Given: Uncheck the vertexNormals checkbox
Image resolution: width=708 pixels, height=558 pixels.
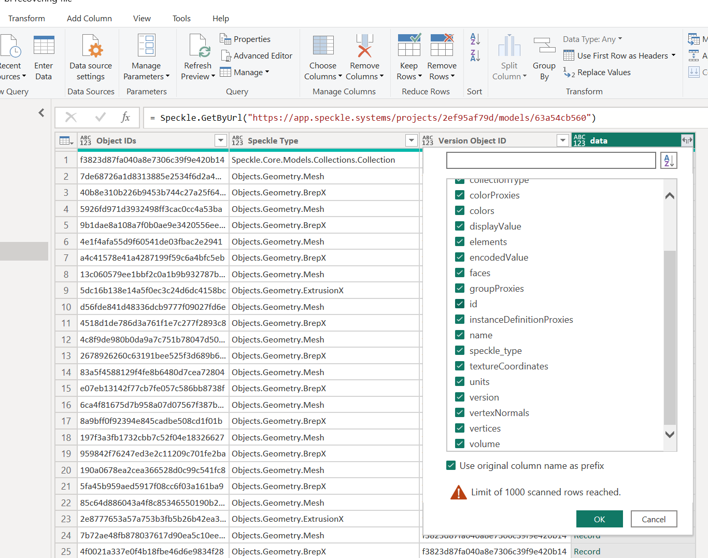Looking at the screenshot, I should (460, 412).
